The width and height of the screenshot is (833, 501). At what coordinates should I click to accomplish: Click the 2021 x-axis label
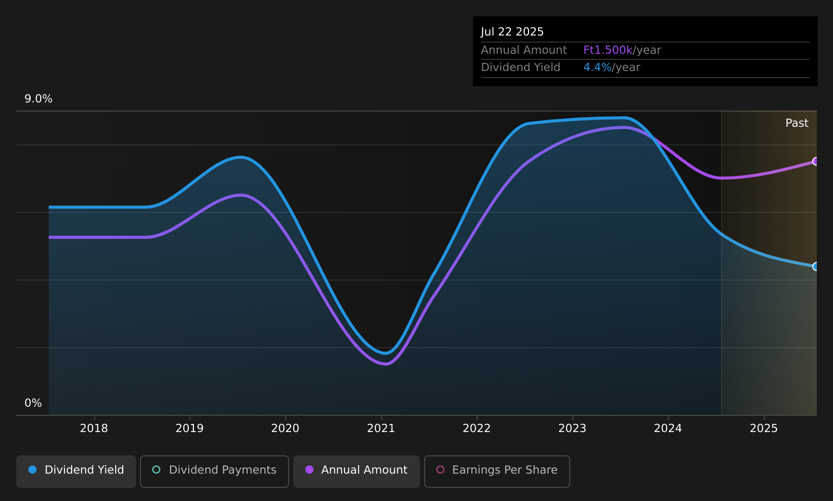tap(381, 428)
